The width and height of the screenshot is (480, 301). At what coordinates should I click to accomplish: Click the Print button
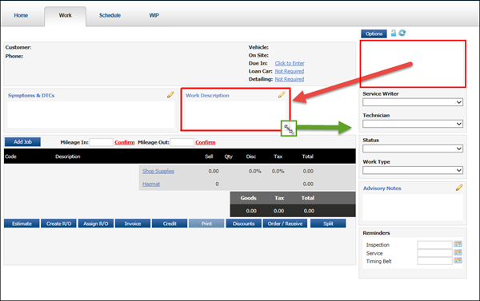[x=206, y=224]
